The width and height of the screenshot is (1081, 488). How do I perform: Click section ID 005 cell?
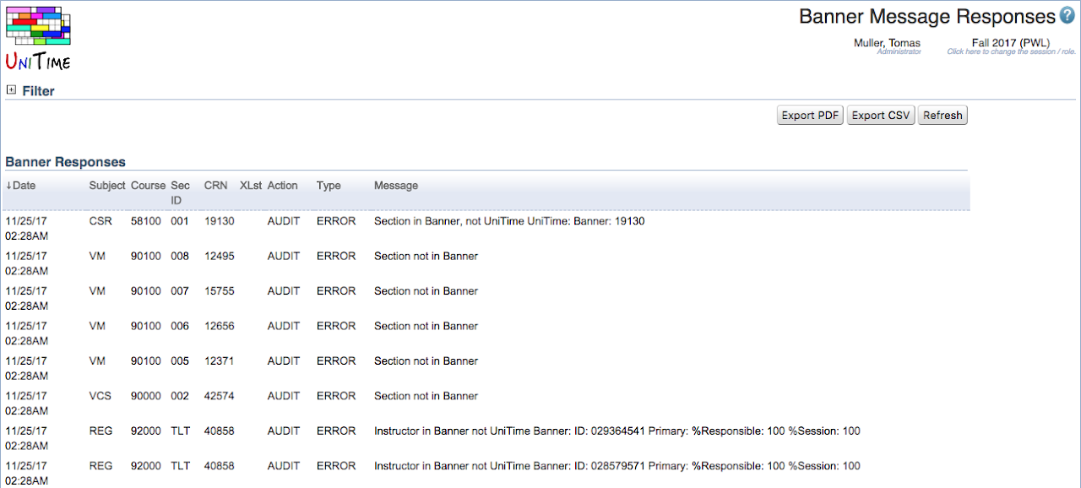(x=181, y=361)
